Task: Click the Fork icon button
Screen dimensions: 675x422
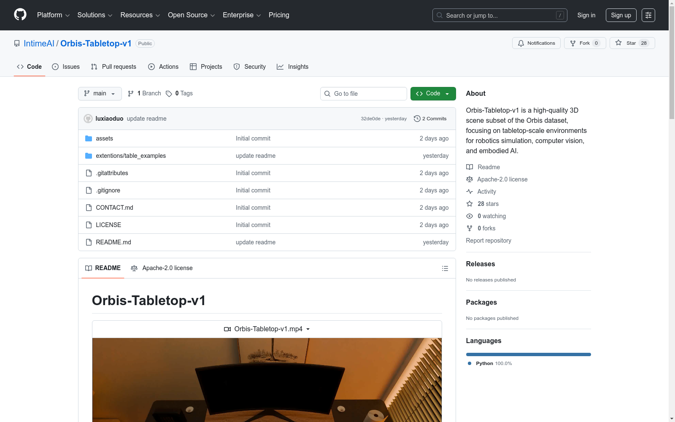Action: [x=573, y=43]
